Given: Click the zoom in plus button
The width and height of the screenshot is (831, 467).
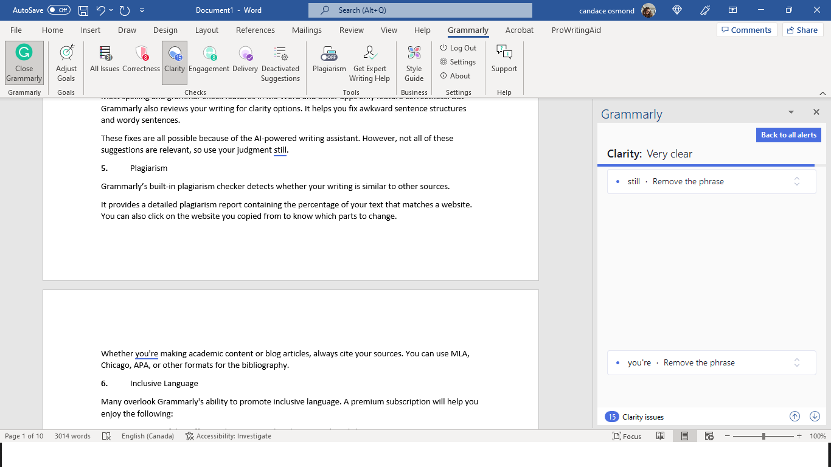Looking at the screenshot, I should tap(801, 436).
